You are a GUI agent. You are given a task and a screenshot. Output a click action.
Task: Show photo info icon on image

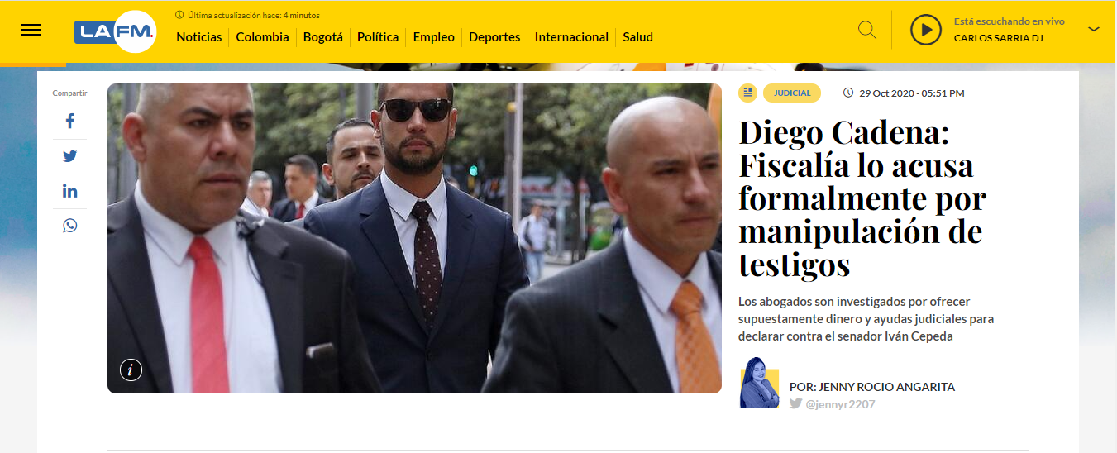coord(131,370)
